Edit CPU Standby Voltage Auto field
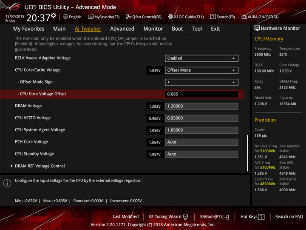The image size is (306, 230). click(201, 154)
